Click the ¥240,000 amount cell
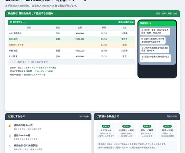This screenshot has height=153, width=185. (80, 51)
